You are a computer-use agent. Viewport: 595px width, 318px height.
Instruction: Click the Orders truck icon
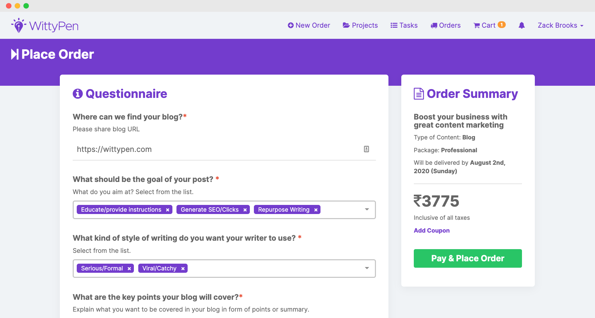click(434, 26)
